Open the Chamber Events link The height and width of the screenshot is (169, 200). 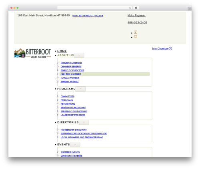70,152
